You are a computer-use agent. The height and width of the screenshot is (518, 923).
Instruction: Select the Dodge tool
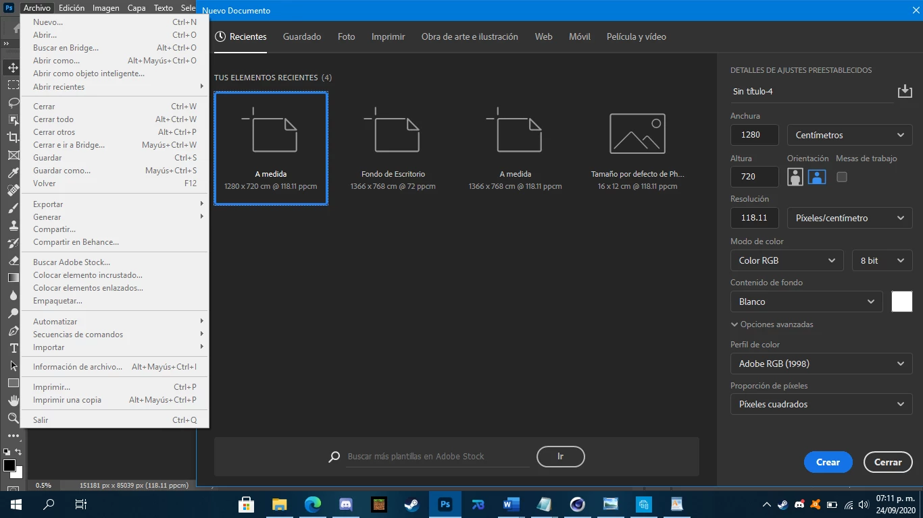pos(13,313)
